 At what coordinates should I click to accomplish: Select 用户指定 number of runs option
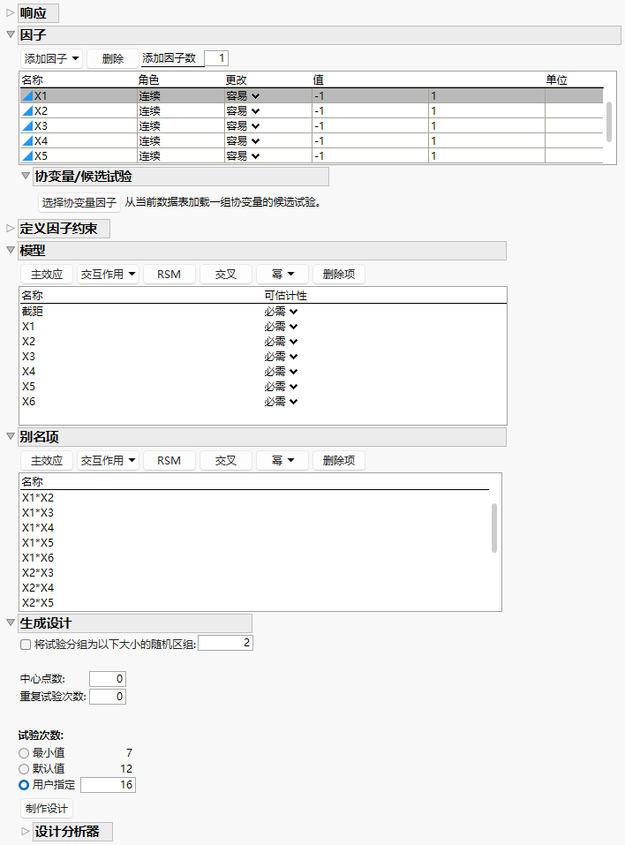[24, 785]
